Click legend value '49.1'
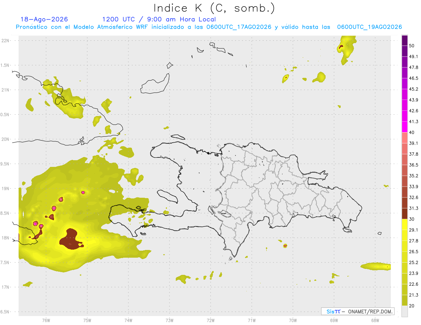 (x=414, y=56)
